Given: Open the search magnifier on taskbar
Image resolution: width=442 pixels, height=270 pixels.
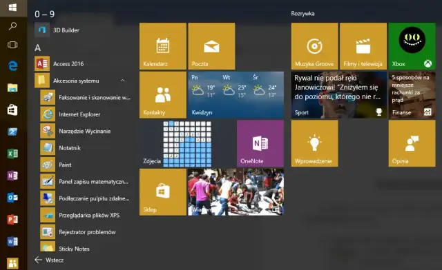Looking at the screenshot, I should point(12,26).
